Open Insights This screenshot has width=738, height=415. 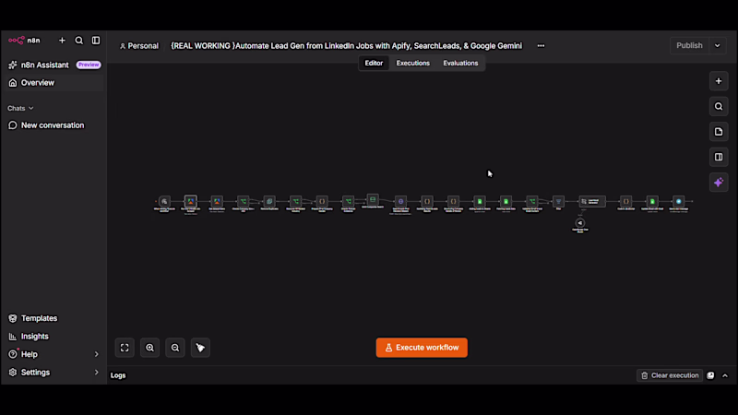34,337
